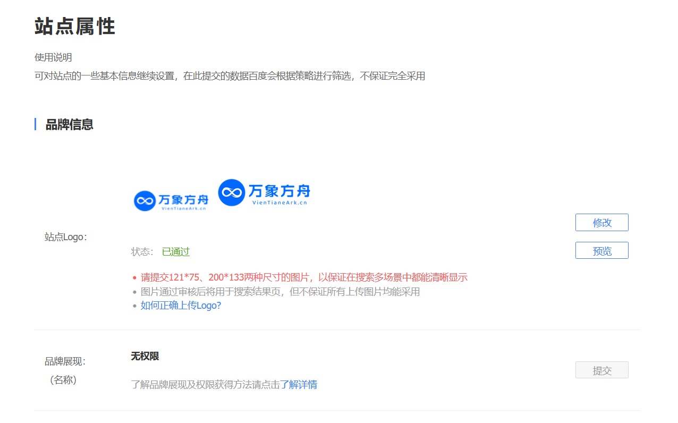Click the 使用说明 label
The width and height of the screenshot is (678, 423).
pyautogui.click(x=53, y=57)
